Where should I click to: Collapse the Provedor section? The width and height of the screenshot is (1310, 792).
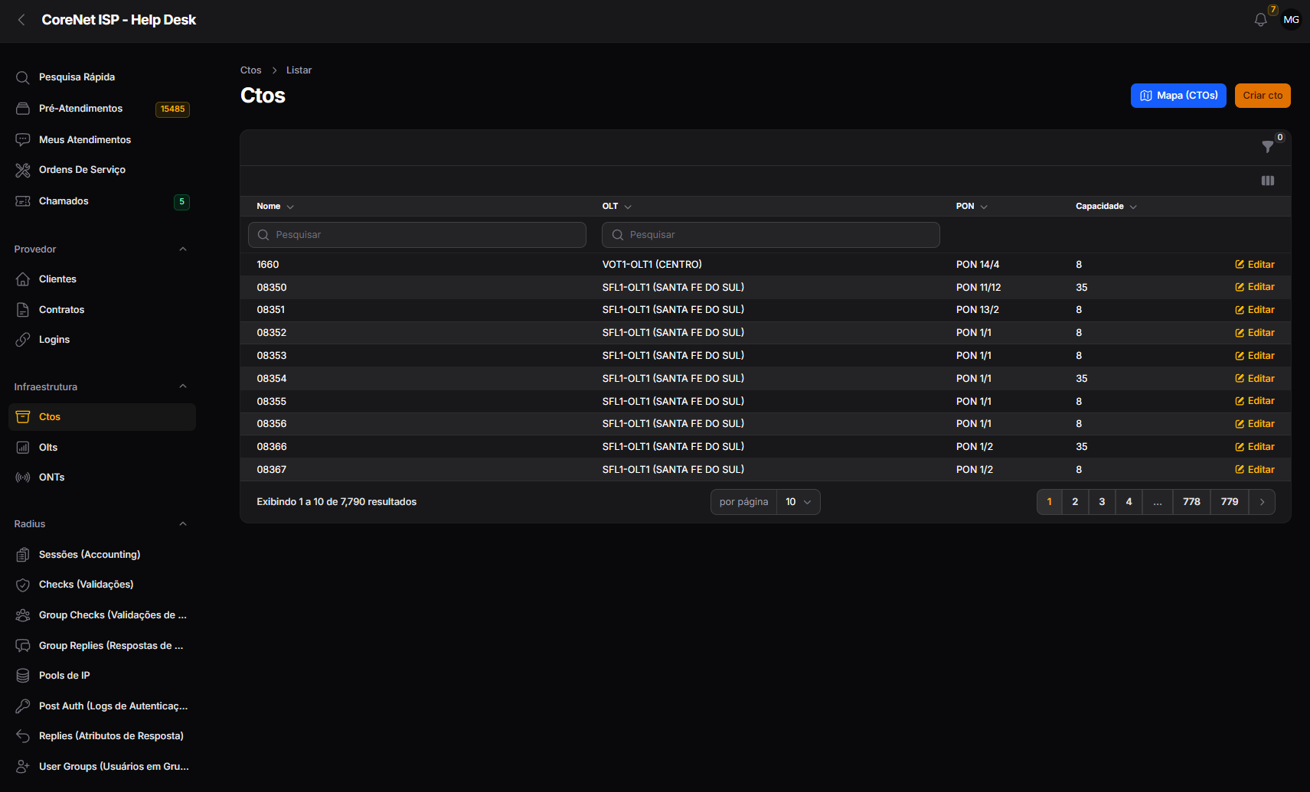coord(183,249)
